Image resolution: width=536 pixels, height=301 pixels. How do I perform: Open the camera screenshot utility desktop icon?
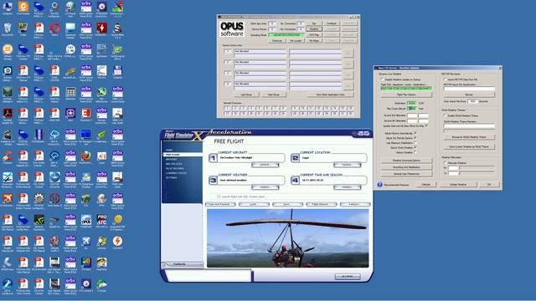coord(8,70)
